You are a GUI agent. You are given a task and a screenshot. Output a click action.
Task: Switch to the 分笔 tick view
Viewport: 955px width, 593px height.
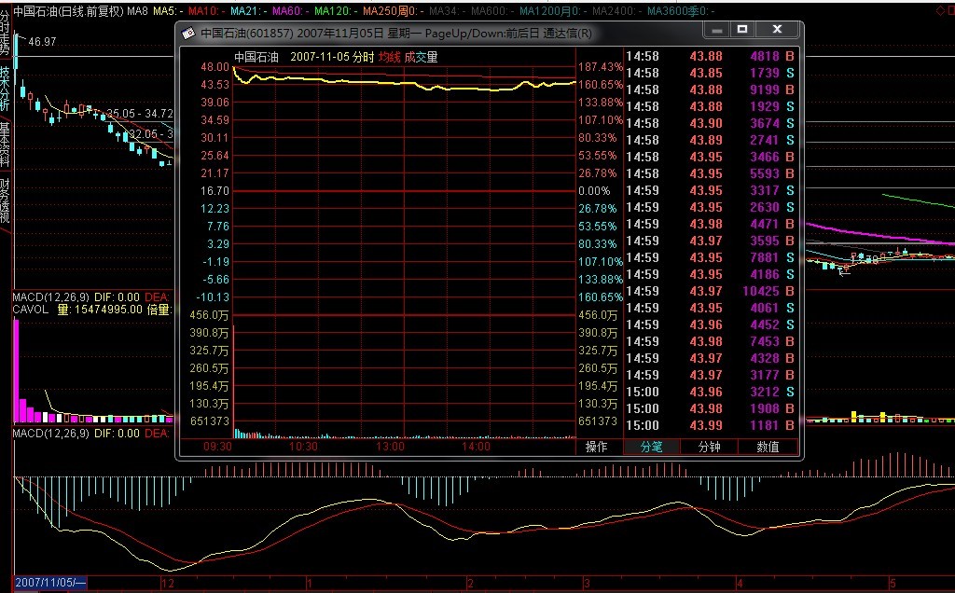click(x=651, y=447)
